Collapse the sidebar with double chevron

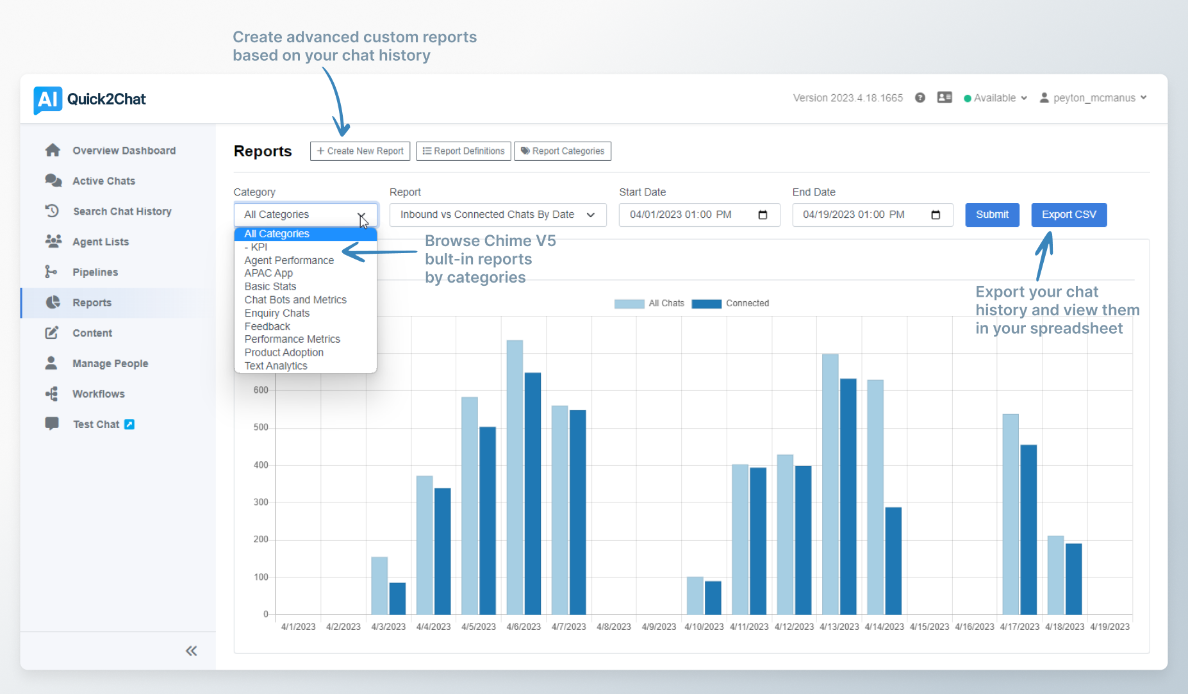coord(191,651)
